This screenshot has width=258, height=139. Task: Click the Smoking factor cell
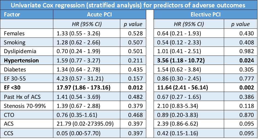pyautogui.click(x=15, y=42)
